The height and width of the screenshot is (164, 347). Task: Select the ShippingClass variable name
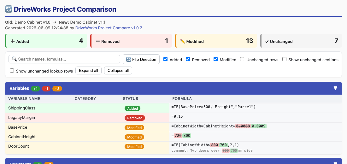coord(22,108)
